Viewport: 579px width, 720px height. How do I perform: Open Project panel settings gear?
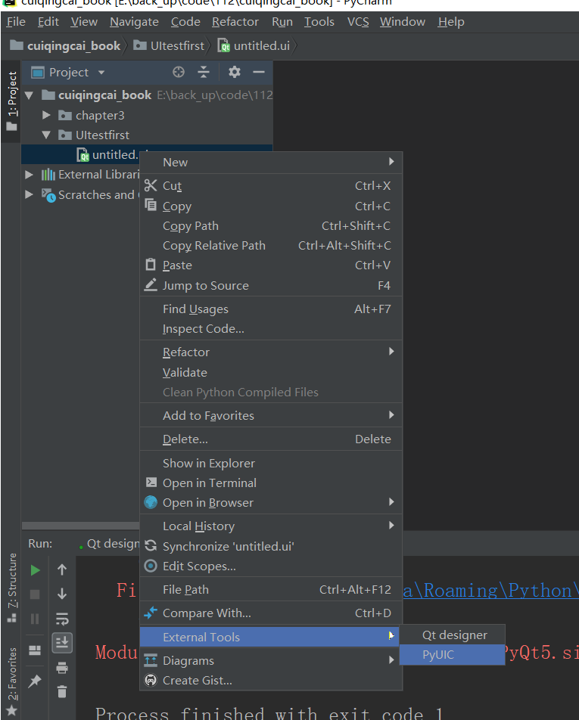[x=235, y=72]
